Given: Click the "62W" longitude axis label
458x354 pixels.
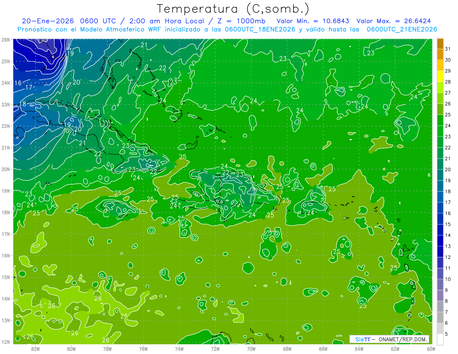Looking at the screenshot, I should click(395, 349).
